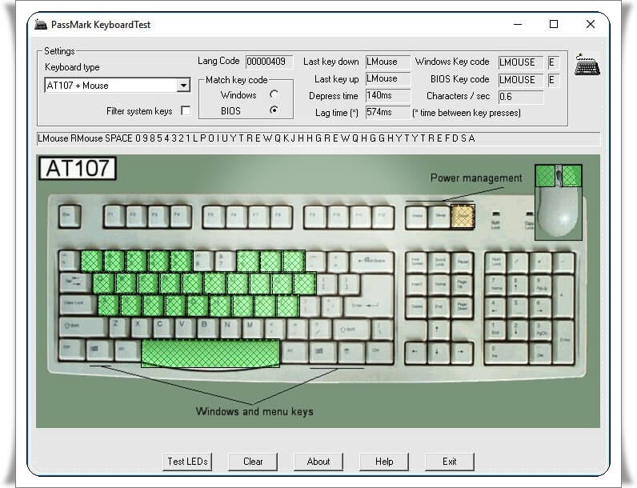Viewport: 637px width, 488px height.
Task: Click the right mouse button on the mouse image
Action: tap(571, 176)
